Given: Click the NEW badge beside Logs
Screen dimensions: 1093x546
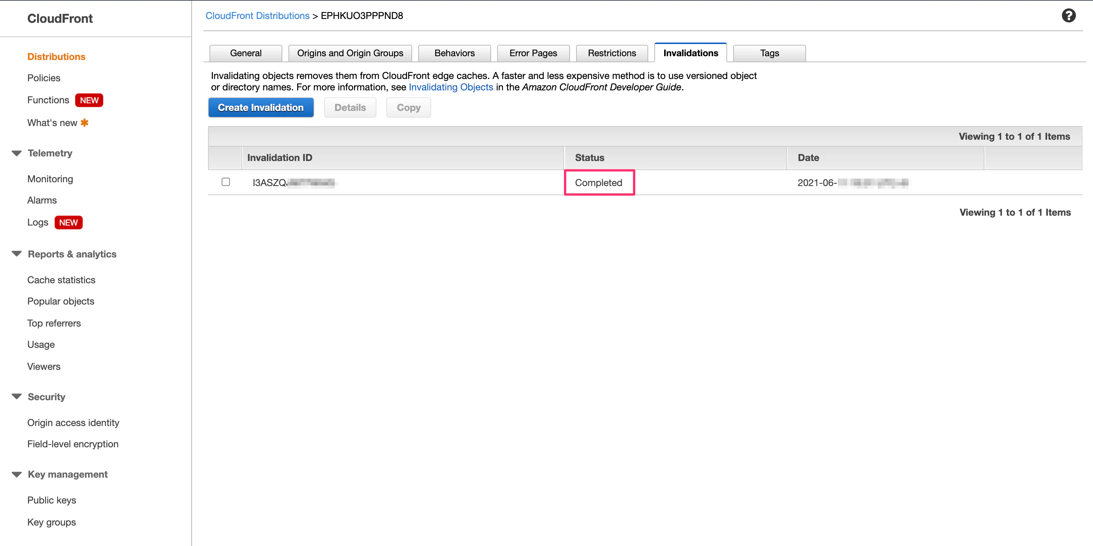Looking at the screenshot, I should click(x=68, y=223).
